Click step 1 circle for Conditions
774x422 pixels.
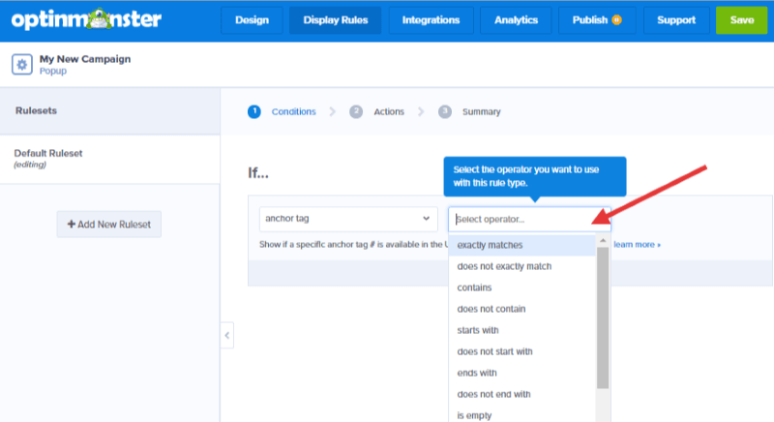[x=254, y=111]
